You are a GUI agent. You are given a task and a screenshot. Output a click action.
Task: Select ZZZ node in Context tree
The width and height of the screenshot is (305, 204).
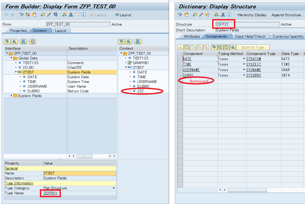point(140,91)
